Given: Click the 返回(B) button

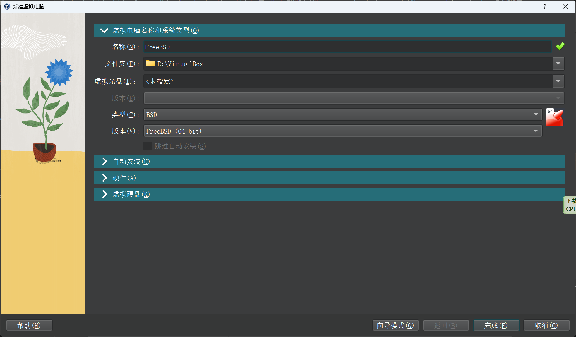Looking at the screenshot, I should click(446, 325).
